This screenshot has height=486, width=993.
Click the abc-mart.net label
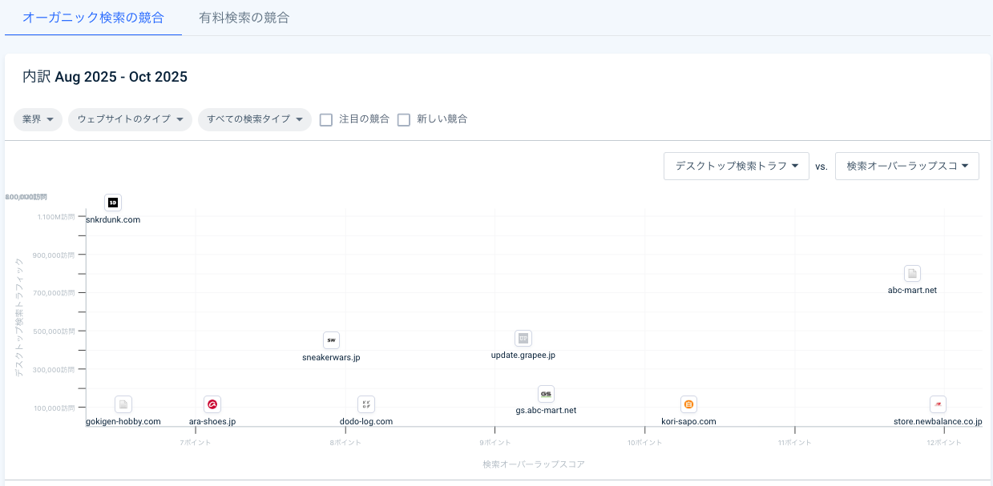pyautogui.click(x=912, y=290)
